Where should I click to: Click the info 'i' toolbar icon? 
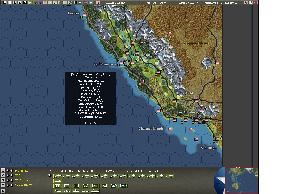[x=25, y=3]
